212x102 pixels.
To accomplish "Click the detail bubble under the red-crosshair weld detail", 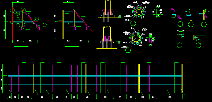I will tap(198, 45).
